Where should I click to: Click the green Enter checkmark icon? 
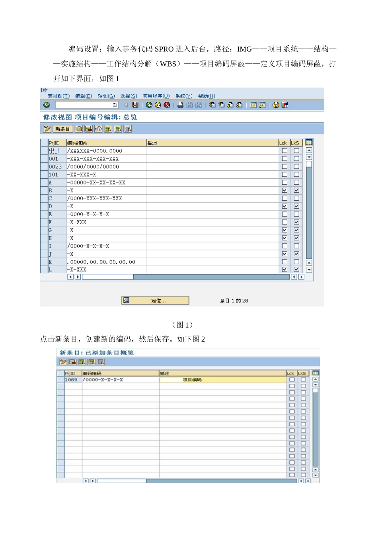point(47,105)
